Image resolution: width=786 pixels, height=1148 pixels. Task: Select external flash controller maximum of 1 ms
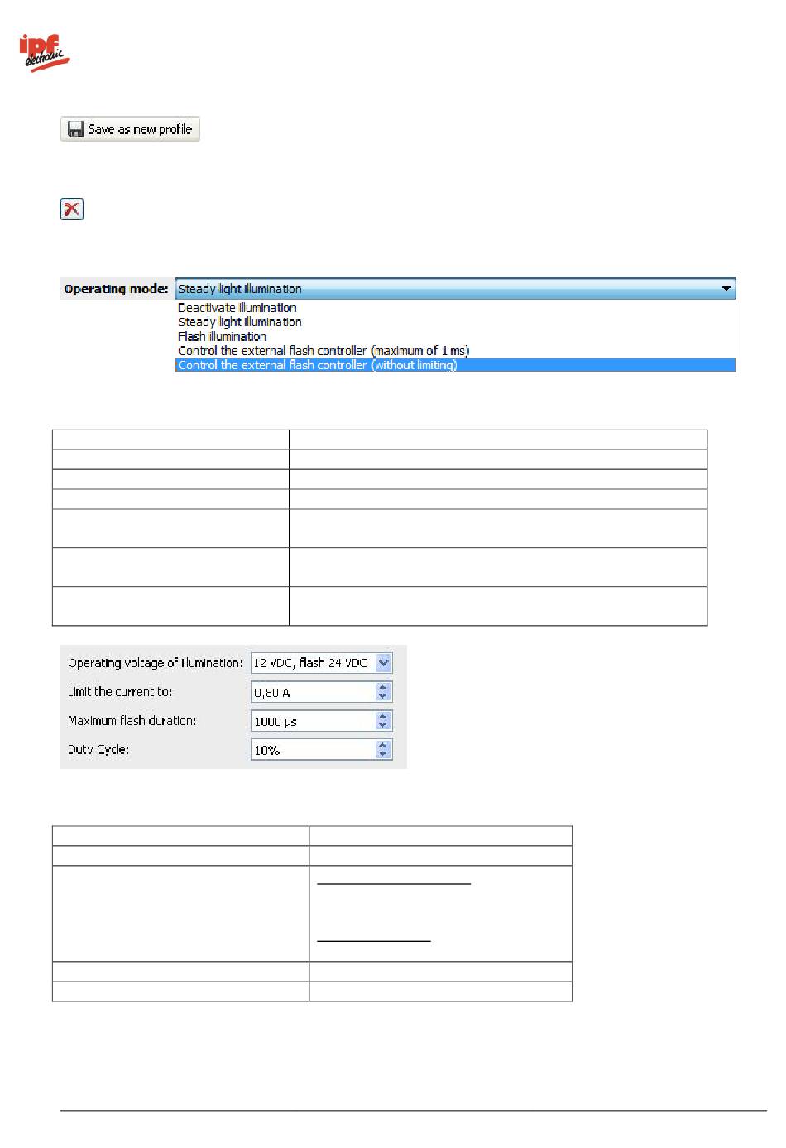pos(455,350)
